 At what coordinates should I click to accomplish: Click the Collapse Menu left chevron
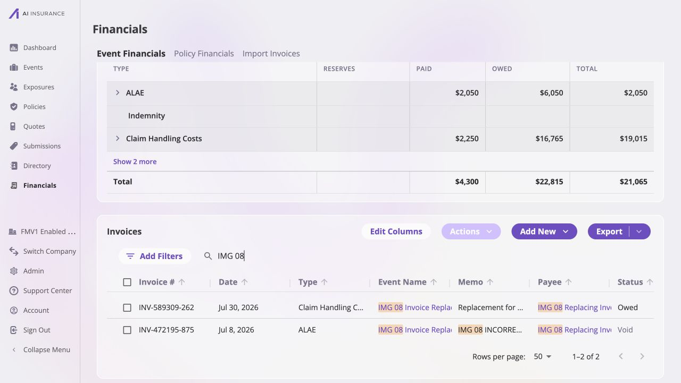coord(14,350)
